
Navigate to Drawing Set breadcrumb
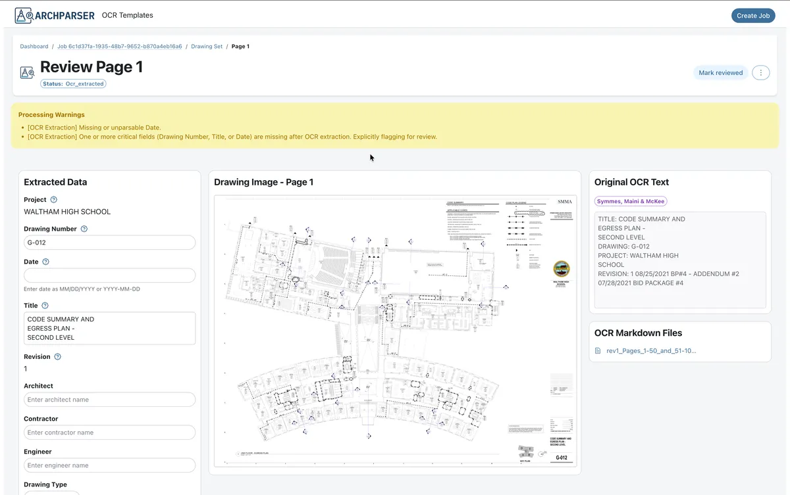[x=207, y=47]
